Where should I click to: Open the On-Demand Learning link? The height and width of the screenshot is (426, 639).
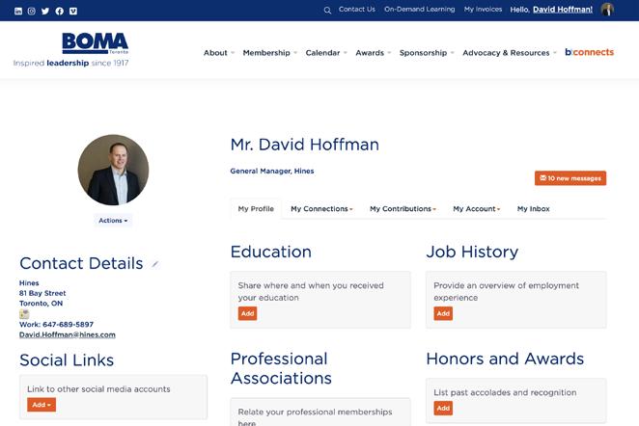tap(419, 10)
